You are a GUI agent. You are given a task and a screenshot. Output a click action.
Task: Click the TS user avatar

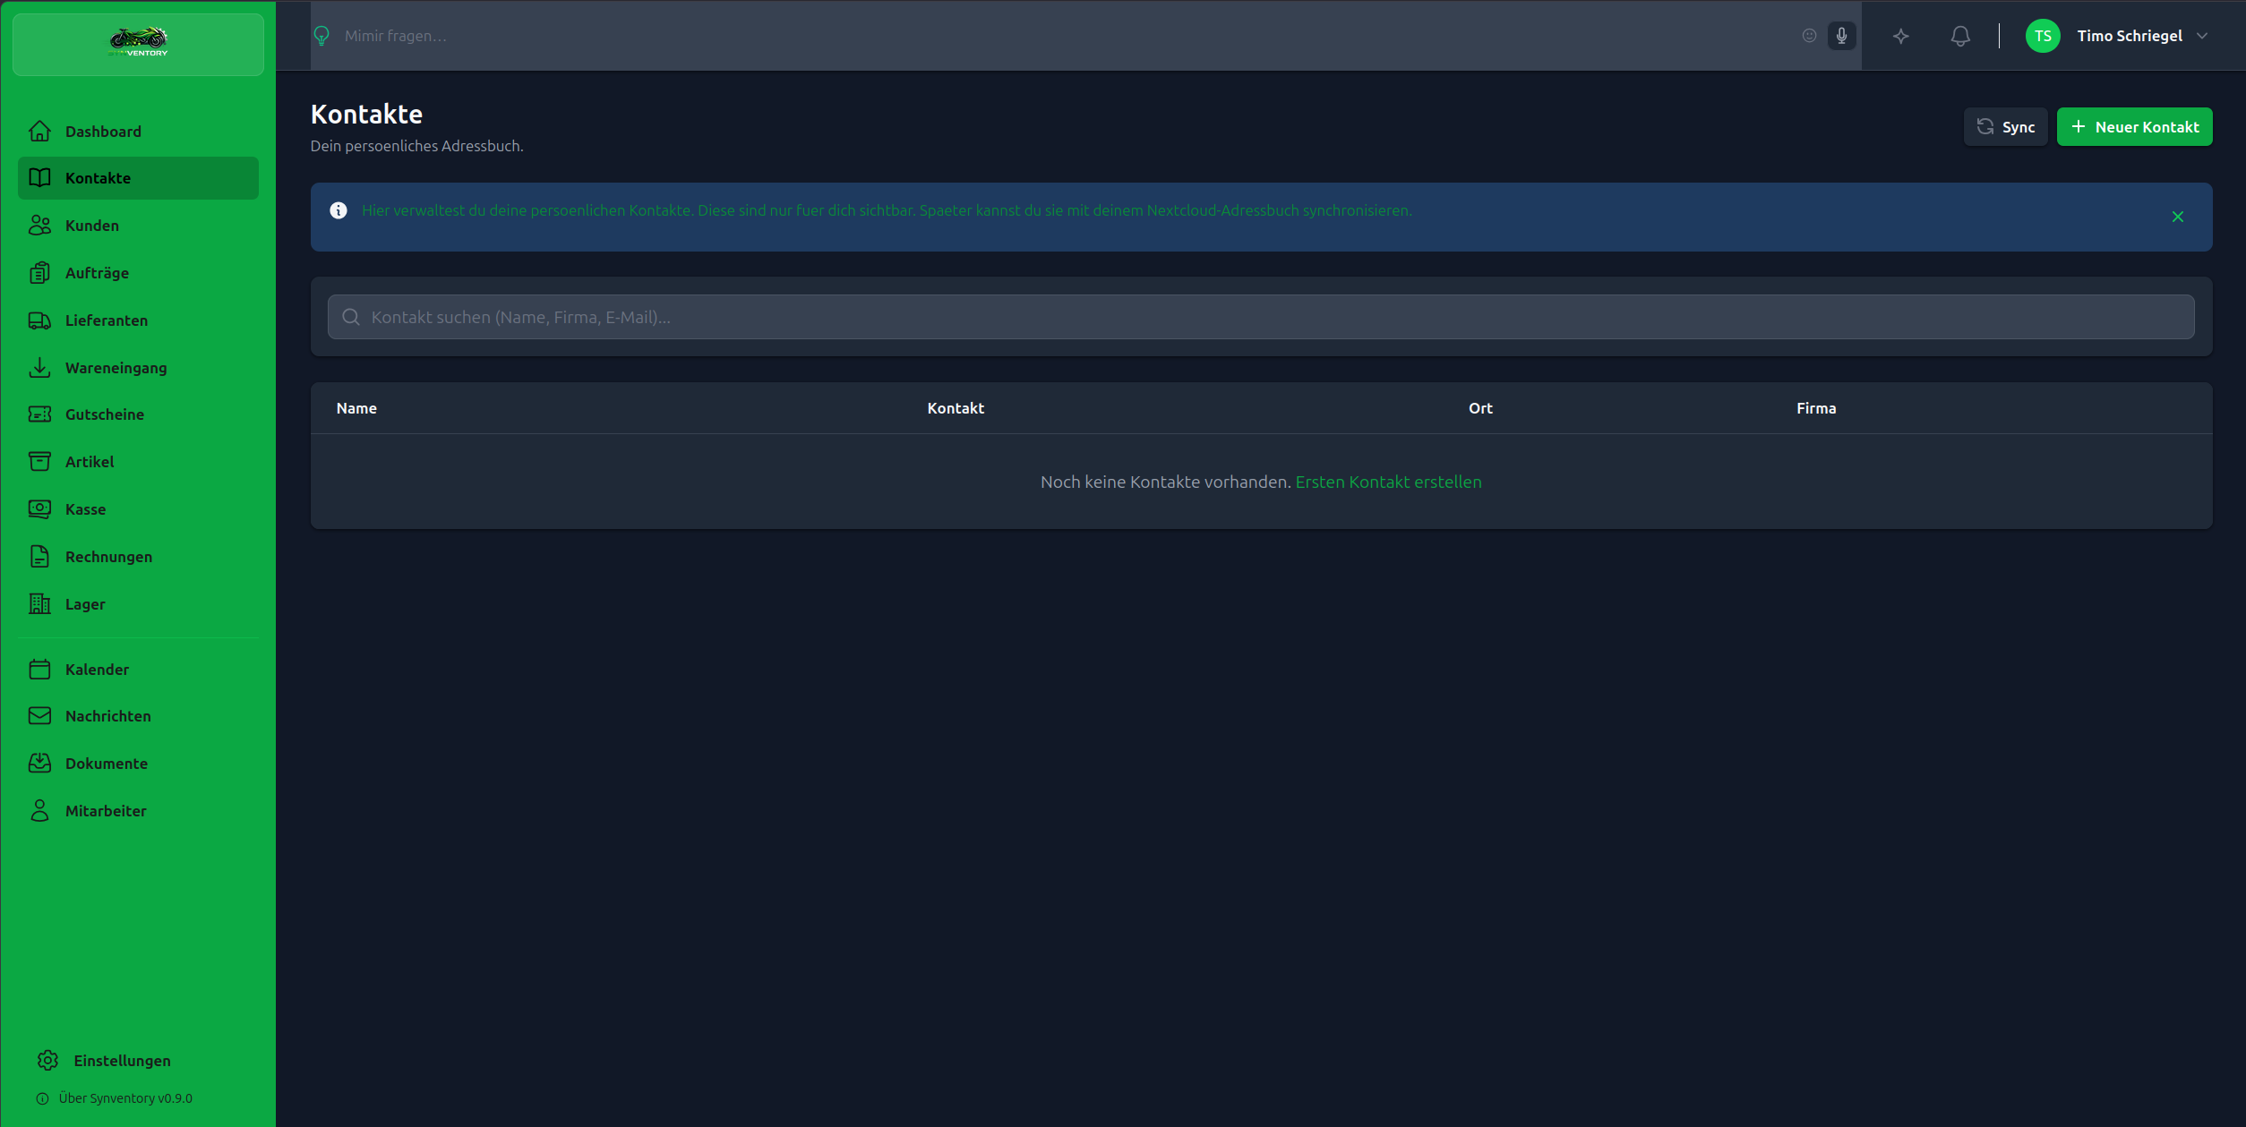click(2043, 36)
